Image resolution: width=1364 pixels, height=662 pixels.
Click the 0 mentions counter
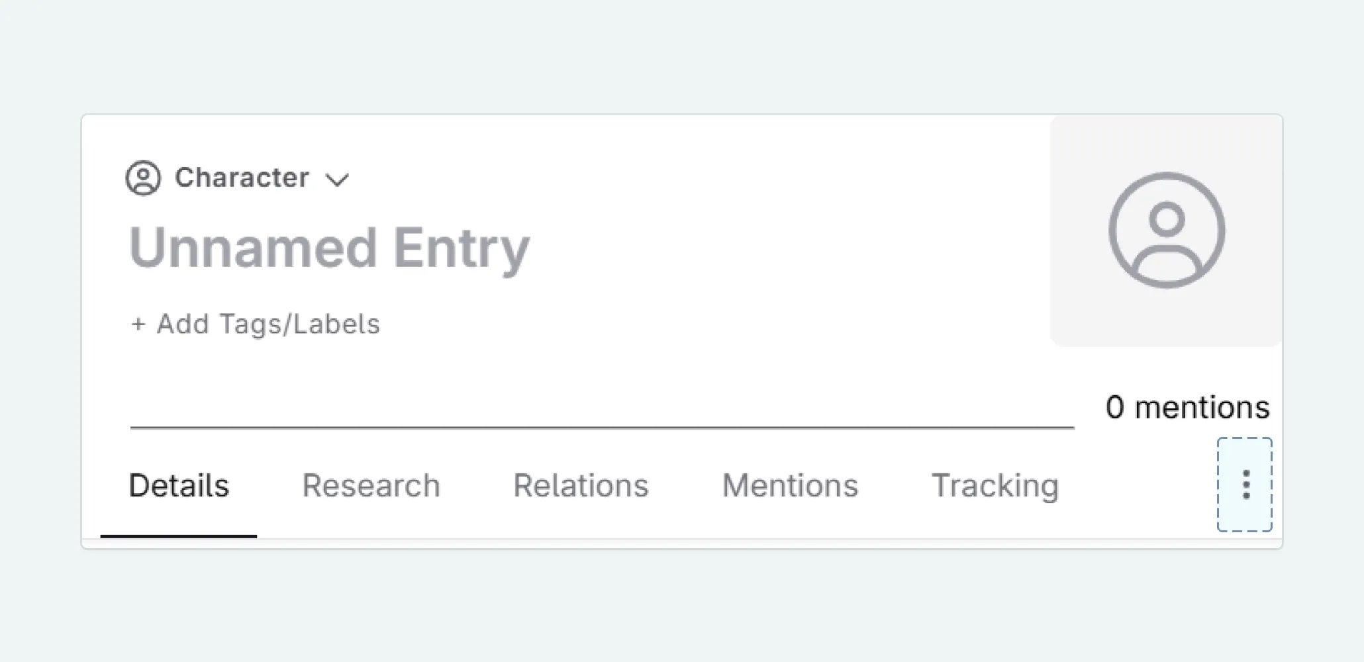(x=1187, y=407)
